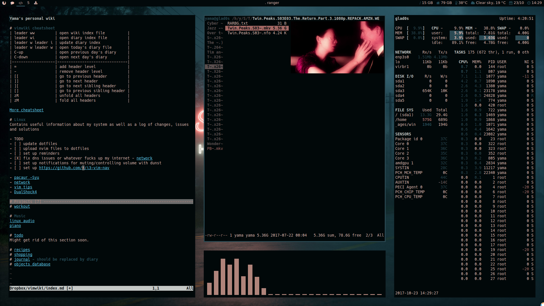544x306 pixels.
Task: Click the 'amdgpu 1' sensor row
Action: (x=421, y=163)
